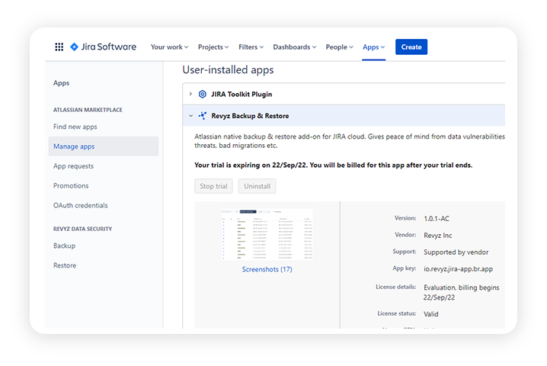This screenshot has height=366, width=547.
Task: Open the Screenshots (17) link
Action: tap(267, 269)
